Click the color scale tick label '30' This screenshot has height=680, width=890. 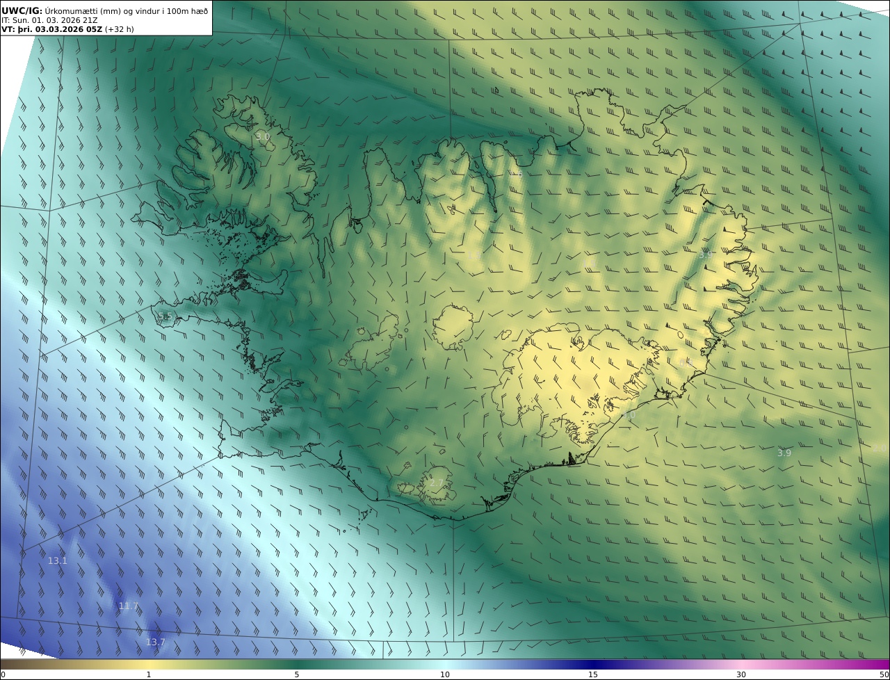coord(741,674)
